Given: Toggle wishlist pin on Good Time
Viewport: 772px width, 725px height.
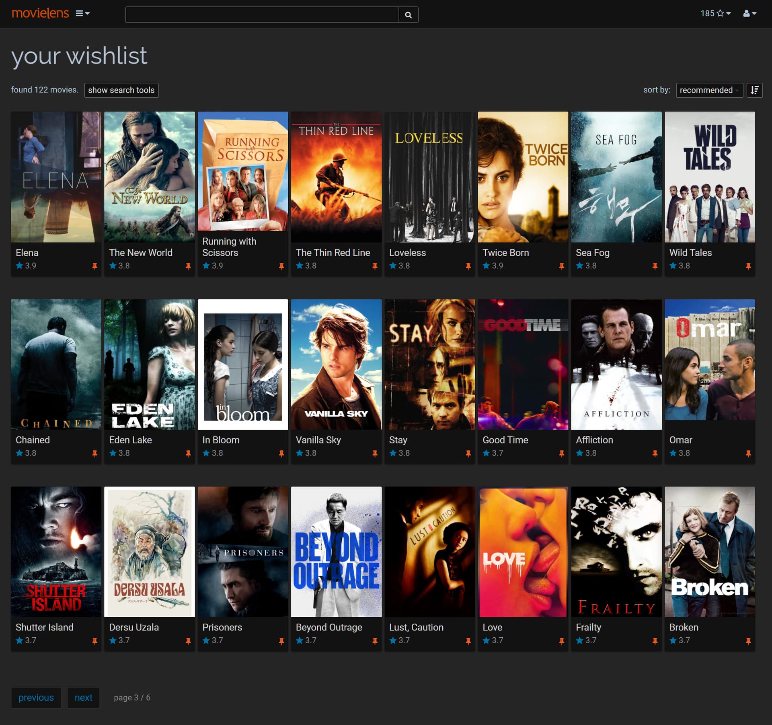Looking at the screenshot, I should pos(562,453).
